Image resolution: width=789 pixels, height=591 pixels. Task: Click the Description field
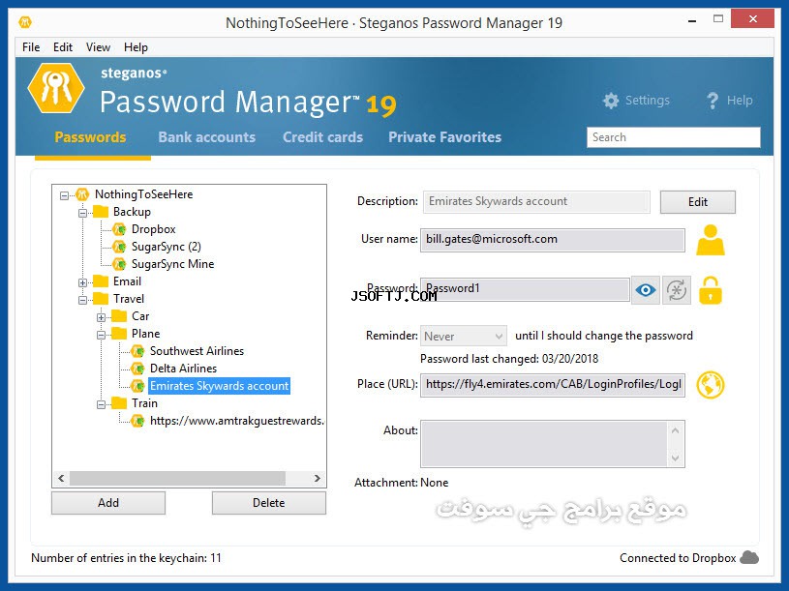point(536,201)
